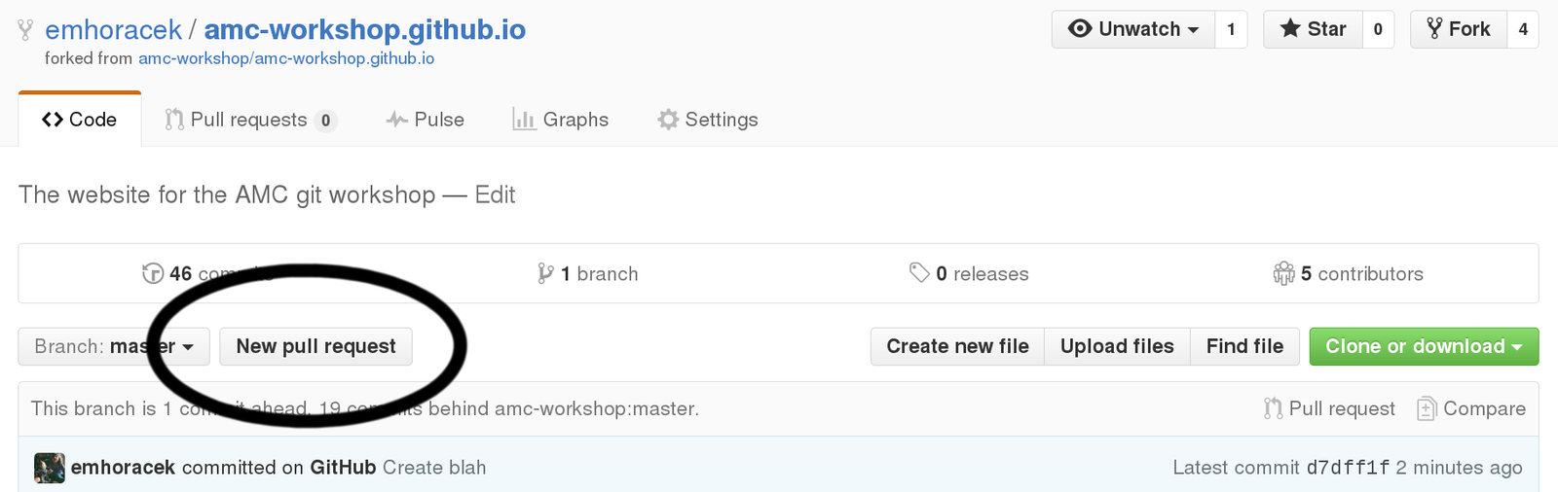
Task: Click the star icon on Star button
Action: (1290, 28)
